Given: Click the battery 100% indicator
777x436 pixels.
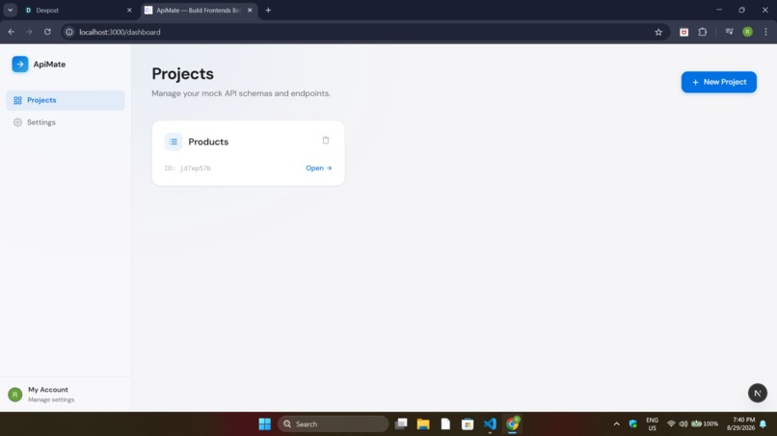Looking at the screenshot, I should (x=705, y=424).
